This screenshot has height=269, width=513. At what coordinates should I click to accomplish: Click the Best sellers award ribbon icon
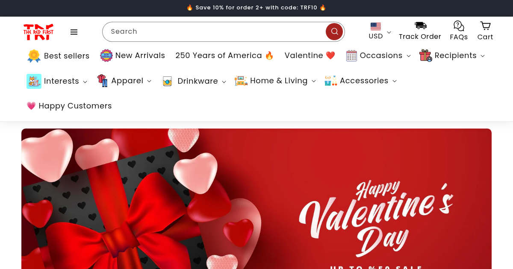[x=34, y=56]
